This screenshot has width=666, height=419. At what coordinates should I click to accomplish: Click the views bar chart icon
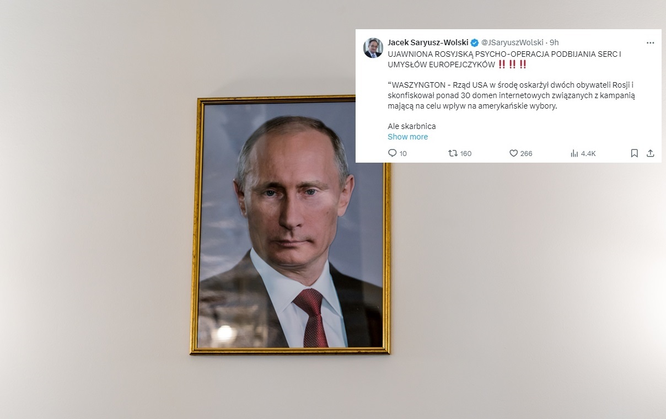pos(574,153)
